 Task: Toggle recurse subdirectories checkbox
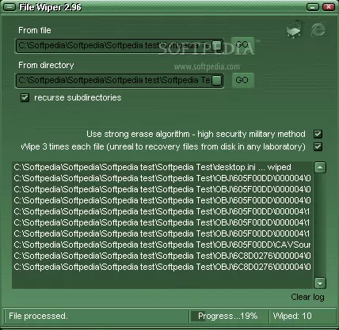25,98
